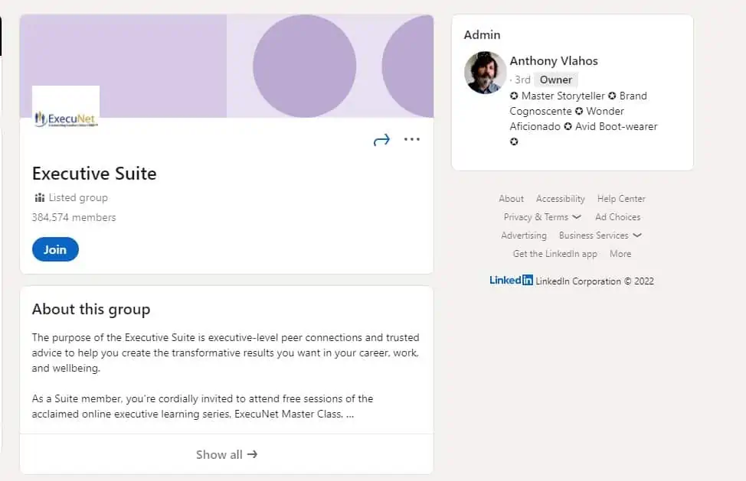Click the share arrow icon
Screen dimensions: 746x481
381,140
